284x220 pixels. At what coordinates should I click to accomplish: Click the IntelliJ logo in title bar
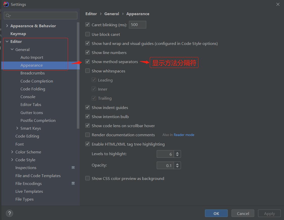point(6,4)
